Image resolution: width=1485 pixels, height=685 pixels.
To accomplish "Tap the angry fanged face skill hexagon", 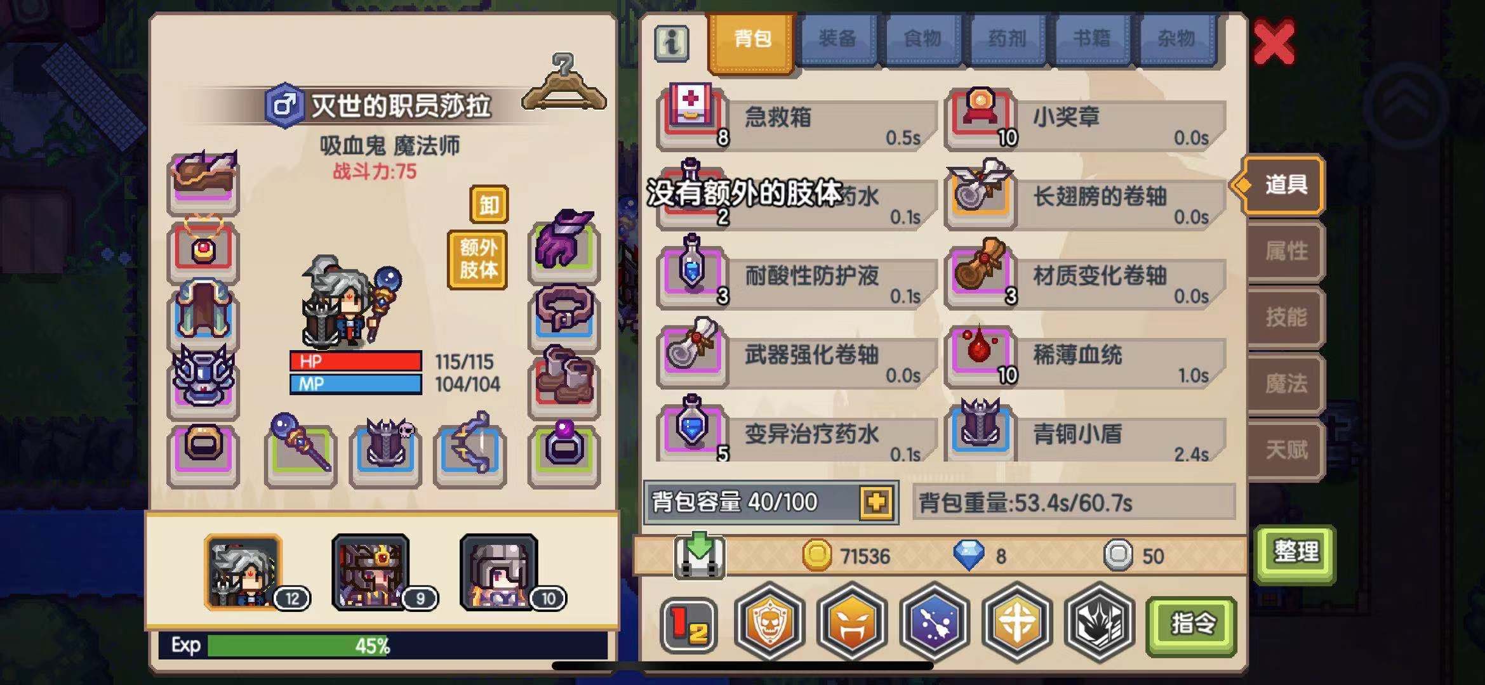I will [851, 623].
